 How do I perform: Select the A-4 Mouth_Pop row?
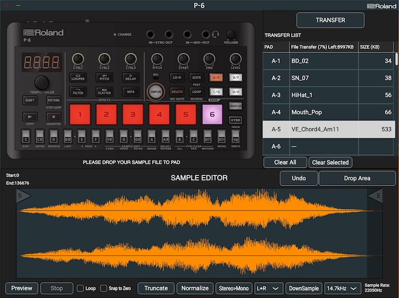point(329,112)
